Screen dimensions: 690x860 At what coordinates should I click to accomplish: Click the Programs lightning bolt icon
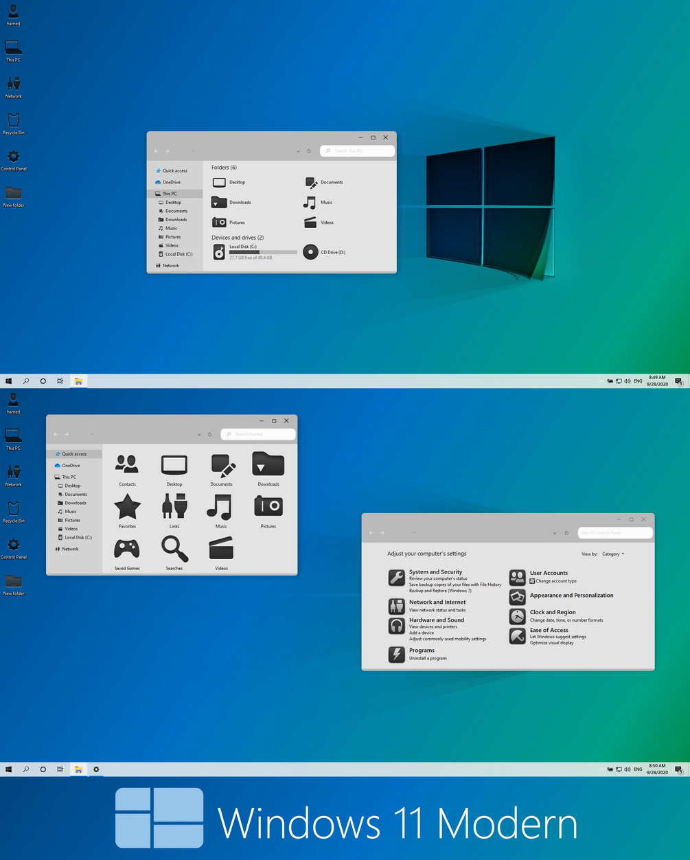click(397, 654)
